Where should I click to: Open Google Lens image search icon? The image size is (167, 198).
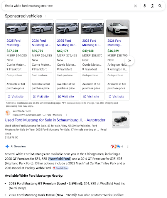click(x=152, y=6)
